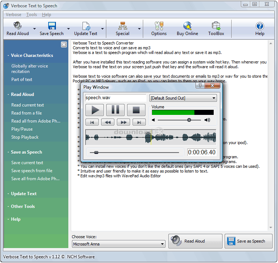Expand the Help sidebar section

pyautogui.click(x=16, y=219)
